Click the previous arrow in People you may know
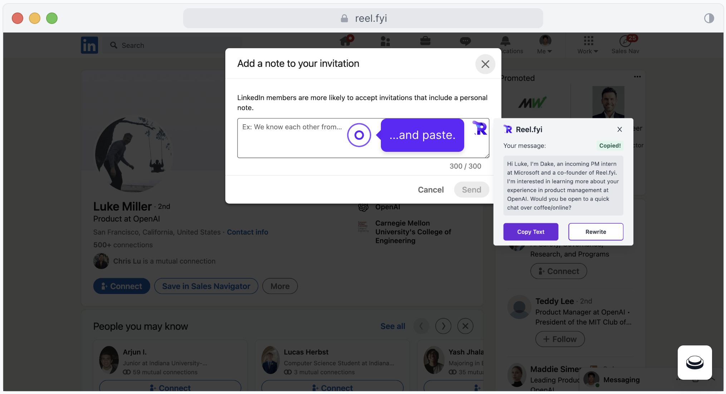The height and width of the screenshot is (394, 726). pos(421,326)
